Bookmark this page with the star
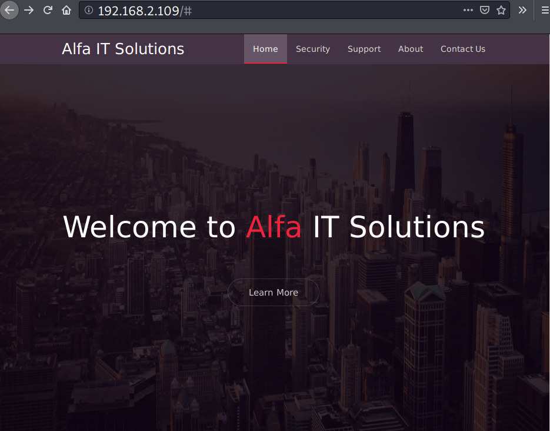Screen dimensions: 550x431 tap(501, 10)
